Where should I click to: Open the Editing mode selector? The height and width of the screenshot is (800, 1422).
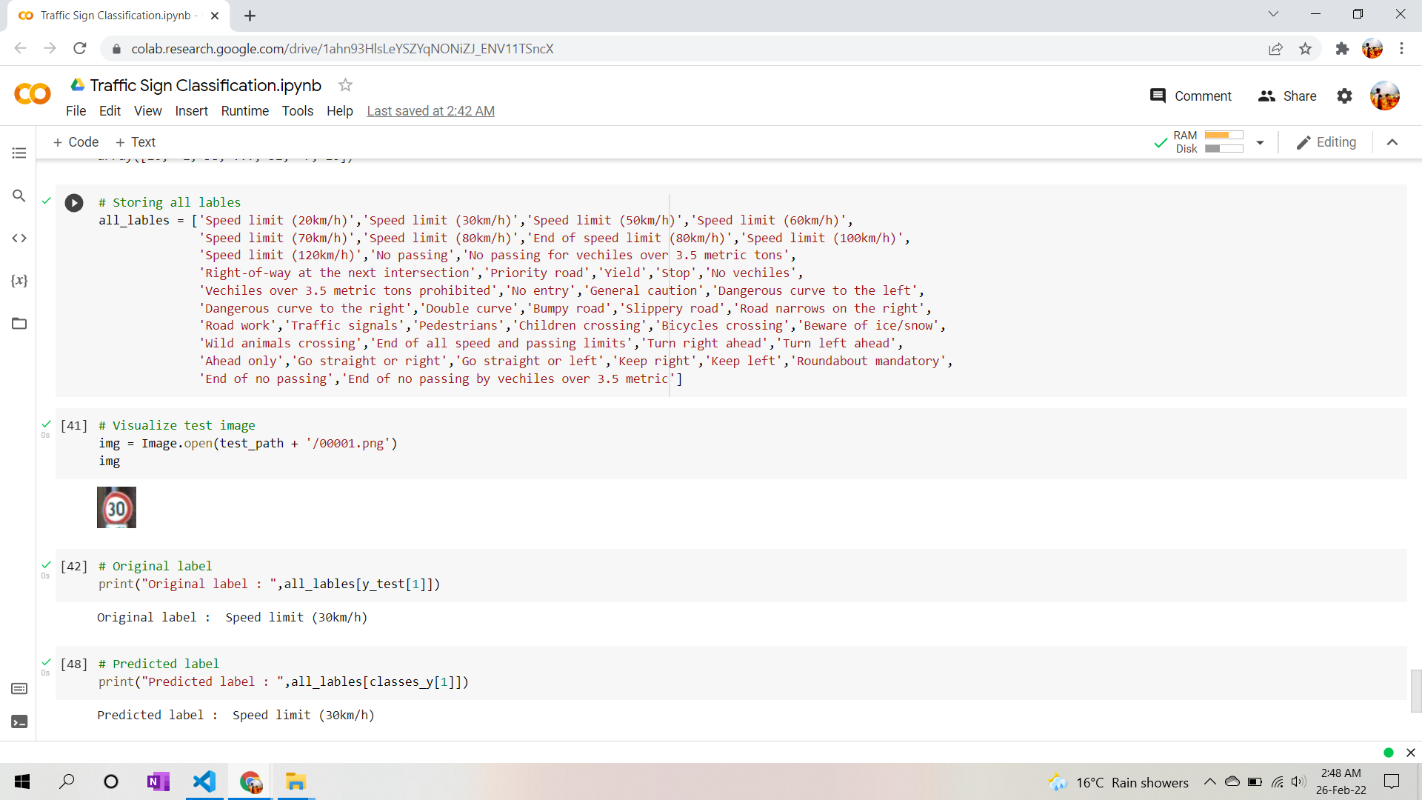(x=1326, y=142)
